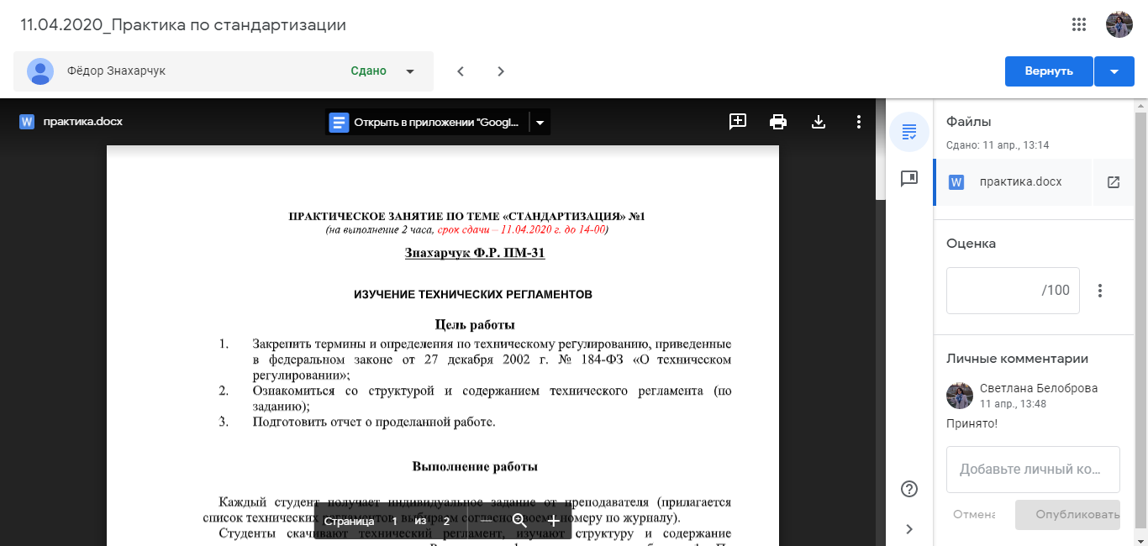This screenshot has width=1148, height=546.
Task: Click the Google apps grid icon
Action: (1079, 24)
